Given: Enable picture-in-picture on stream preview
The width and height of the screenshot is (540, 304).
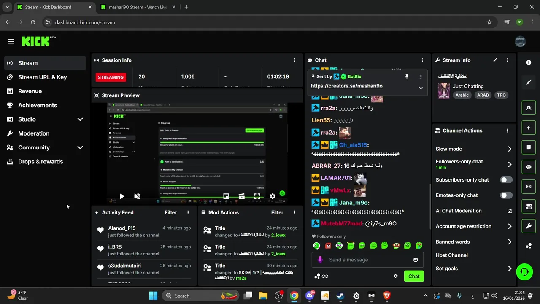Looking at the screenshot, I should (x=226, y=196).
